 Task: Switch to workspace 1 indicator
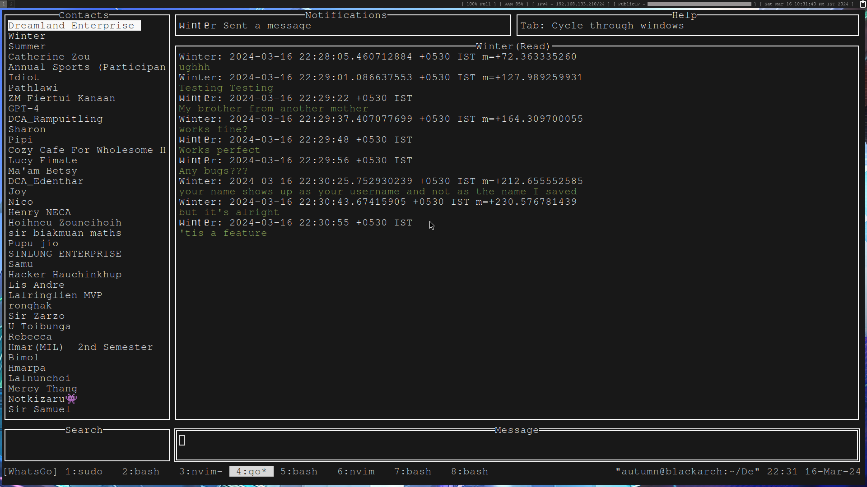coord(3,4)
